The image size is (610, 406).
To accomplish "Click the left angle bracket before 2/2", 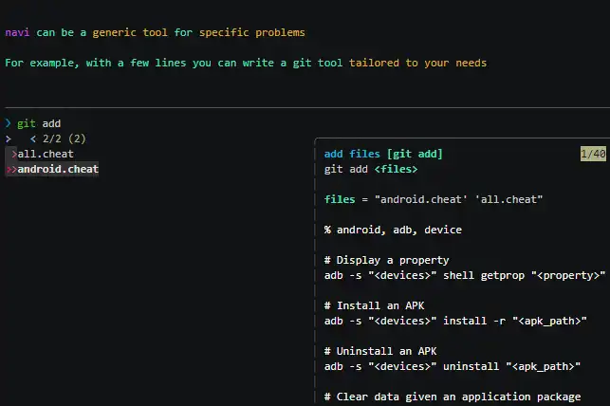I will coord(33,138).
